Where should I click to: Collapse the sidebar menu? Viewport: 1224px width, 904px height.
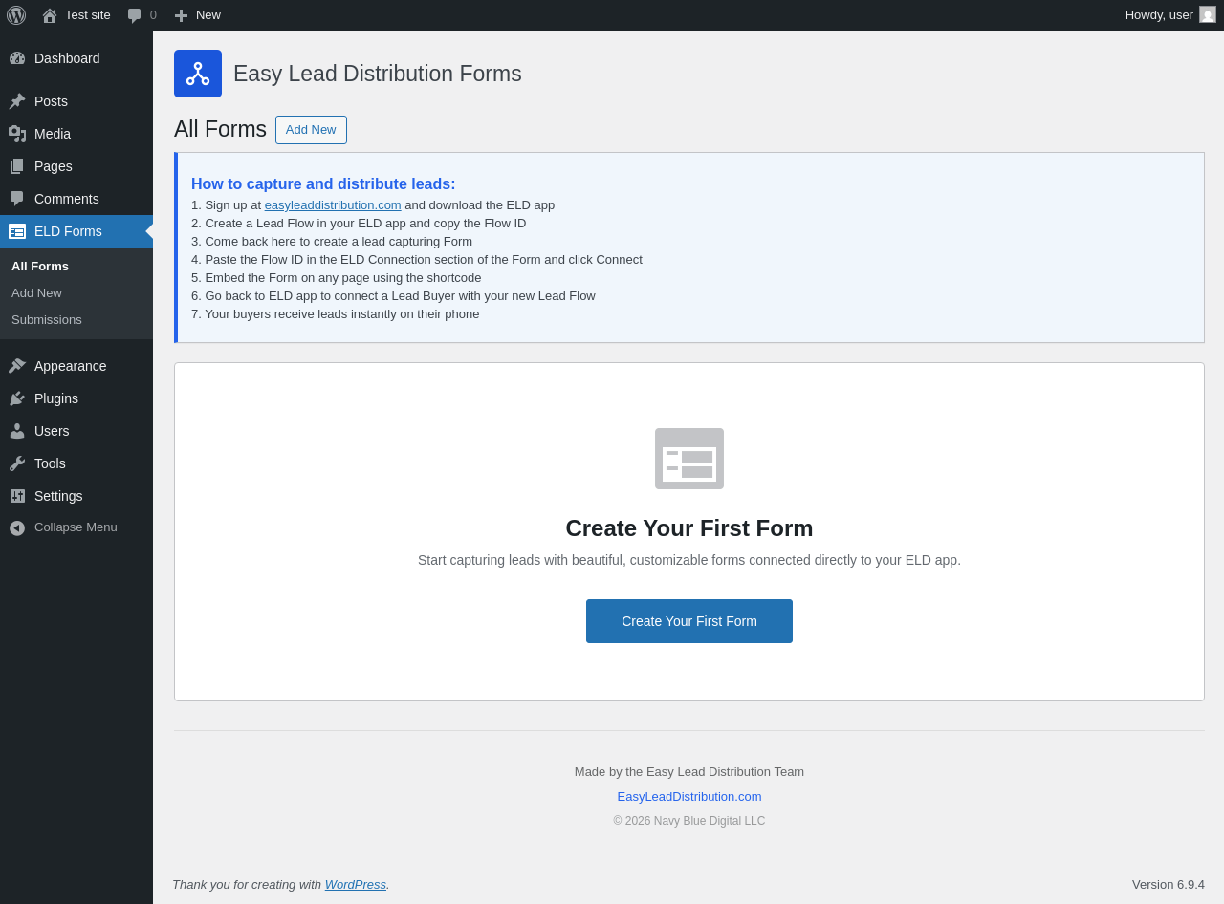[x=76, y=527]
